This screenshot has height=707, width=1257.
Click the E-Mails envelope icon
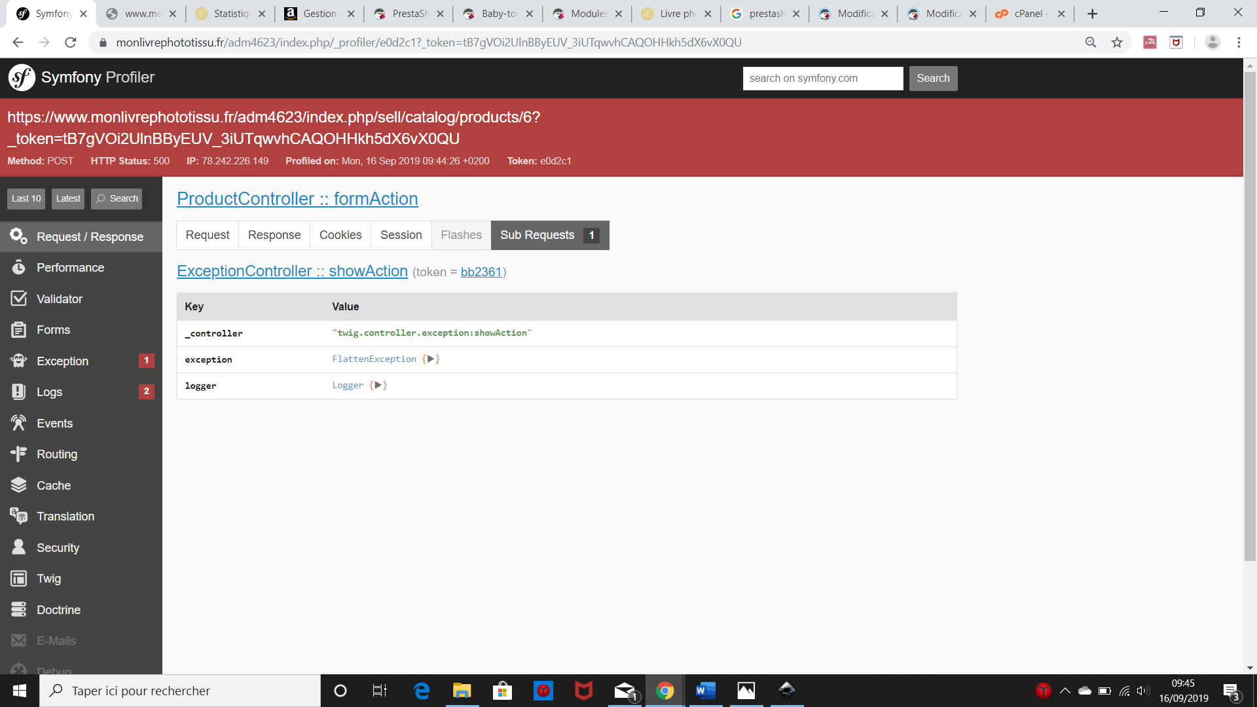click(x=18, y=640)
